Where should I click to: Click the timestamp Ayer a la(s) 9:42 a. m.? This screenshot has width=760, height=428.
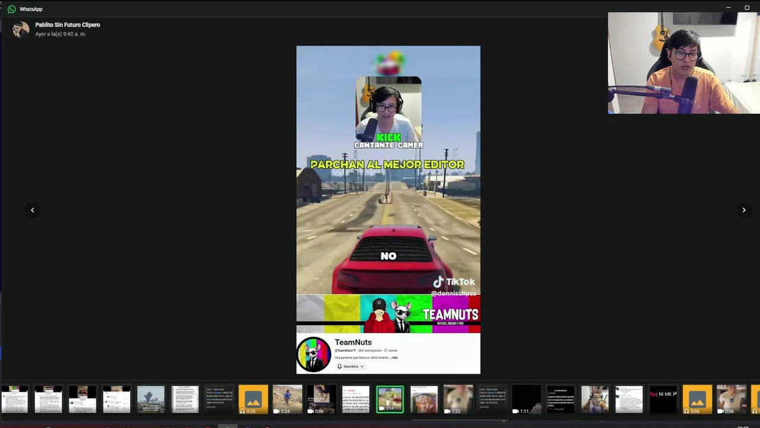click(x=60, y=34)
